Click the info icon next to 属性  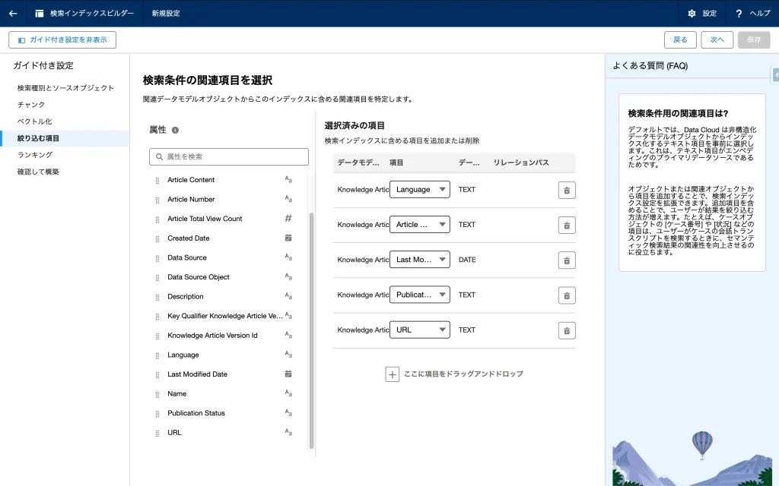click(175, 131)
